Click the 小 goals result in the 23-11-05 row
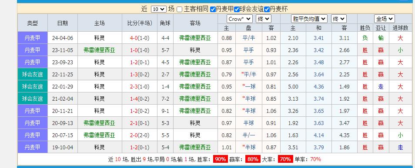This screenshot has height=168, width=415. 400,50
